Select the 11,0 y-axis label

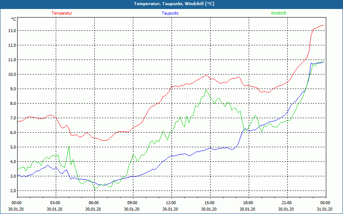click(12, 60)
